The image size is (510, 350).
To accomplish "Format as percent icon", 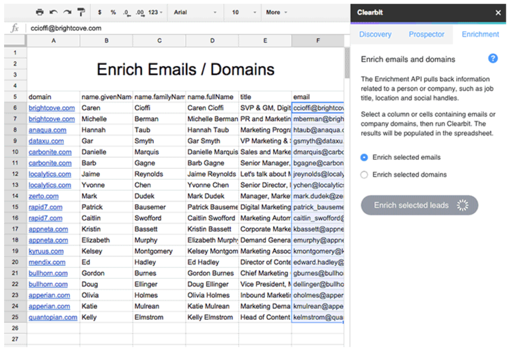I will point(113,12).
